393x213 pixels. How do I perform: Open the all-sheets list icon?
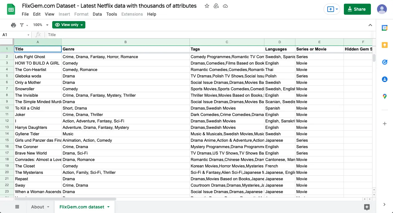(x=17, y=207)
